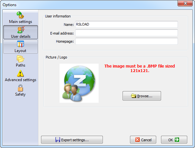Click the globe logo picture preview
Screen dimensions: 195x148
pyautogui.click(x=79, y=83)
